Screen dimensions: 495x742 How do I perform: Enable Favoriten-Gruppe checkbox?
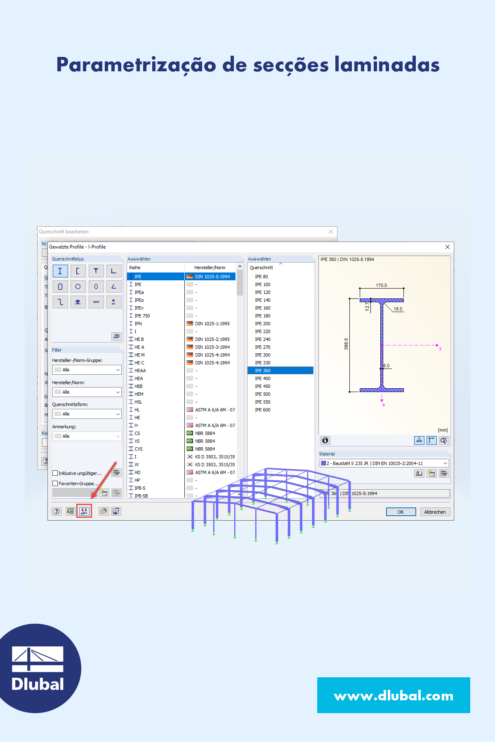click(x=55, y=484)
